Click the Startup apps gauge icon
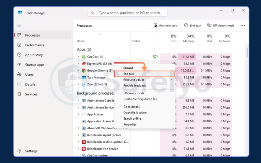Screen dimensions: 261x163 coord(19,65)
